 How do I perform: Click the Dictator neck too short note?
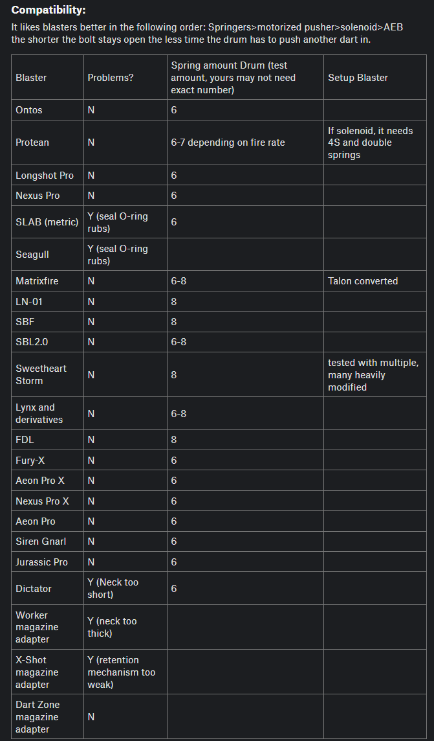point(113,588)
